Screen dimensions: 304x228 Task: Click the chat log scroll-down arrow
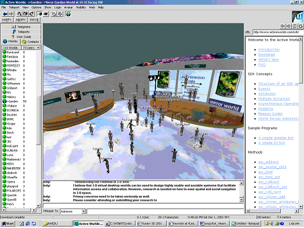241,199
